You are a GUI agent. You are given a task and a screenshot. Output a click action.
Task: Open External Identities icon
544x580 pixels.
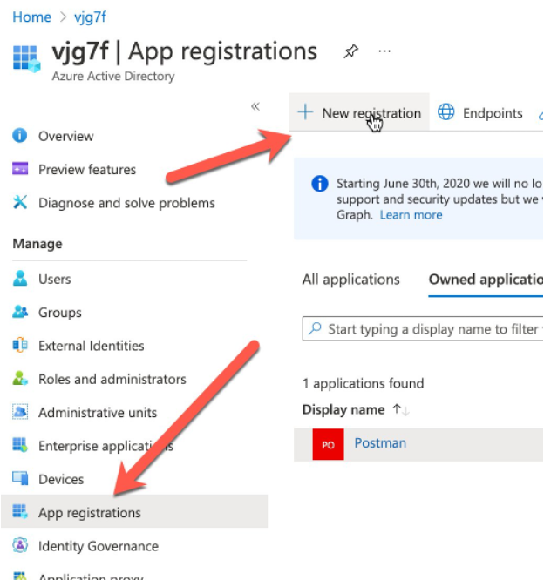[21, 346]
